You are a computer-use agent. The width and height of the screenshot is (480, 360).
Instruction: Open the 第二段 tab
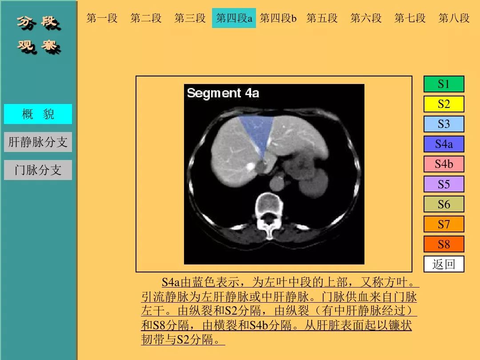[x=146, y=18]
